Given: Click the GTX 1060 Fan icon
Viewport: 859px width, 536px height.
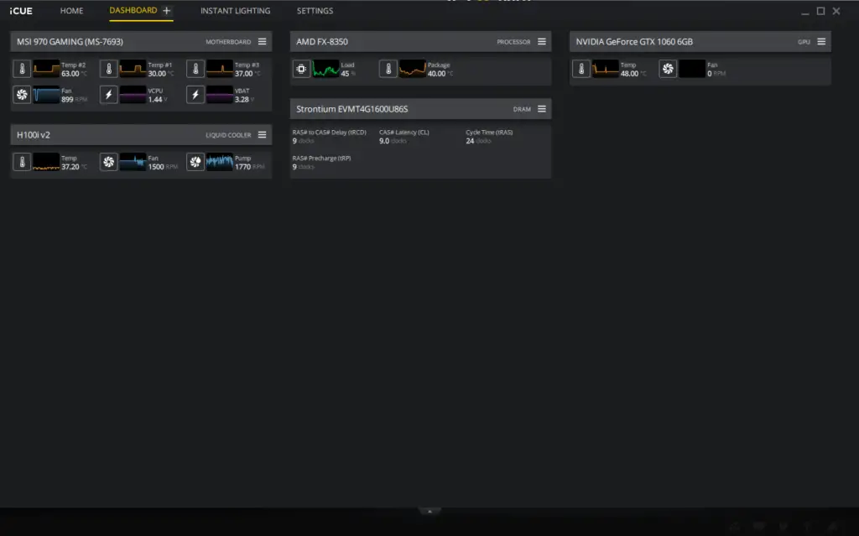Looking at the screenshot, I should click(x=668, y=69).
